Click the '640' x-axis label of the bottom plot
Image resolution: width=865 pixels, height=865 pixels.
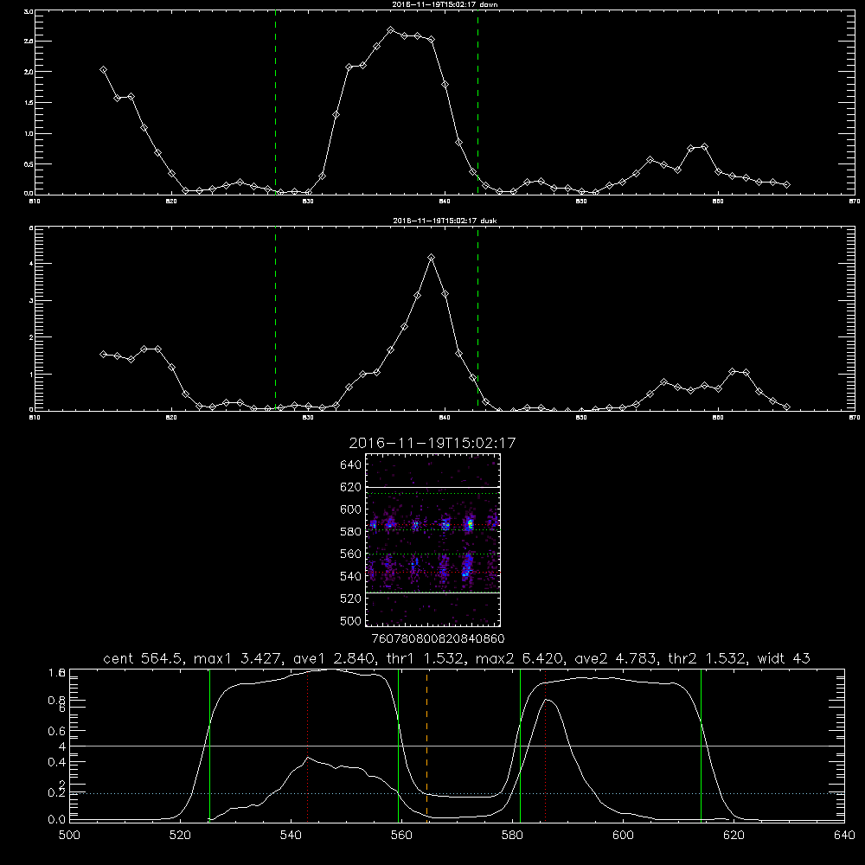point(844,836)
